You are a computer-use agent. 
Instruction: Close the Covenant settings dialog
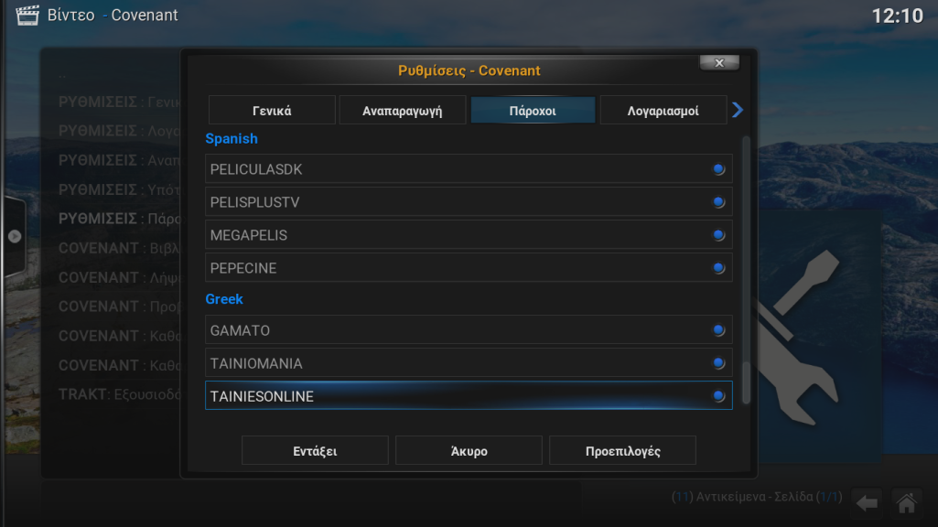tap(719, 63)
